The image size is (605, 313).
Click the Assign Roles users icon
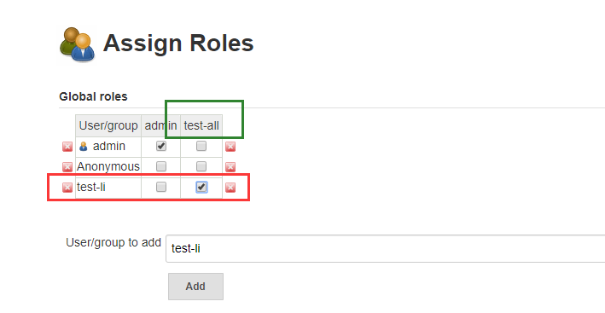[77, 44]
